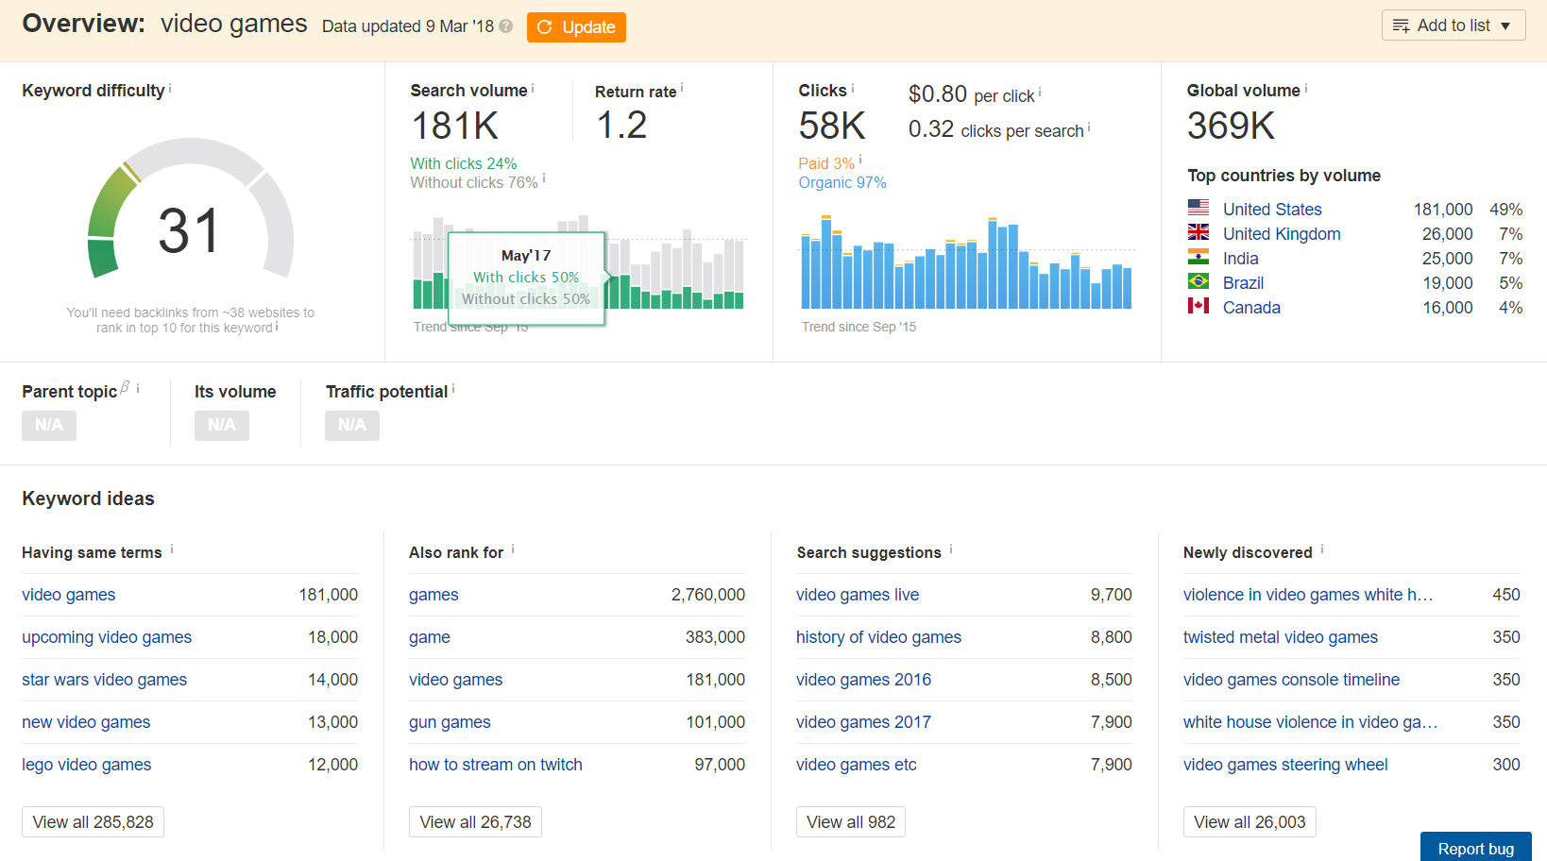Click United Kingdom country link
This screenshot has width=1547, height=861.
(x=1282, y=234)
